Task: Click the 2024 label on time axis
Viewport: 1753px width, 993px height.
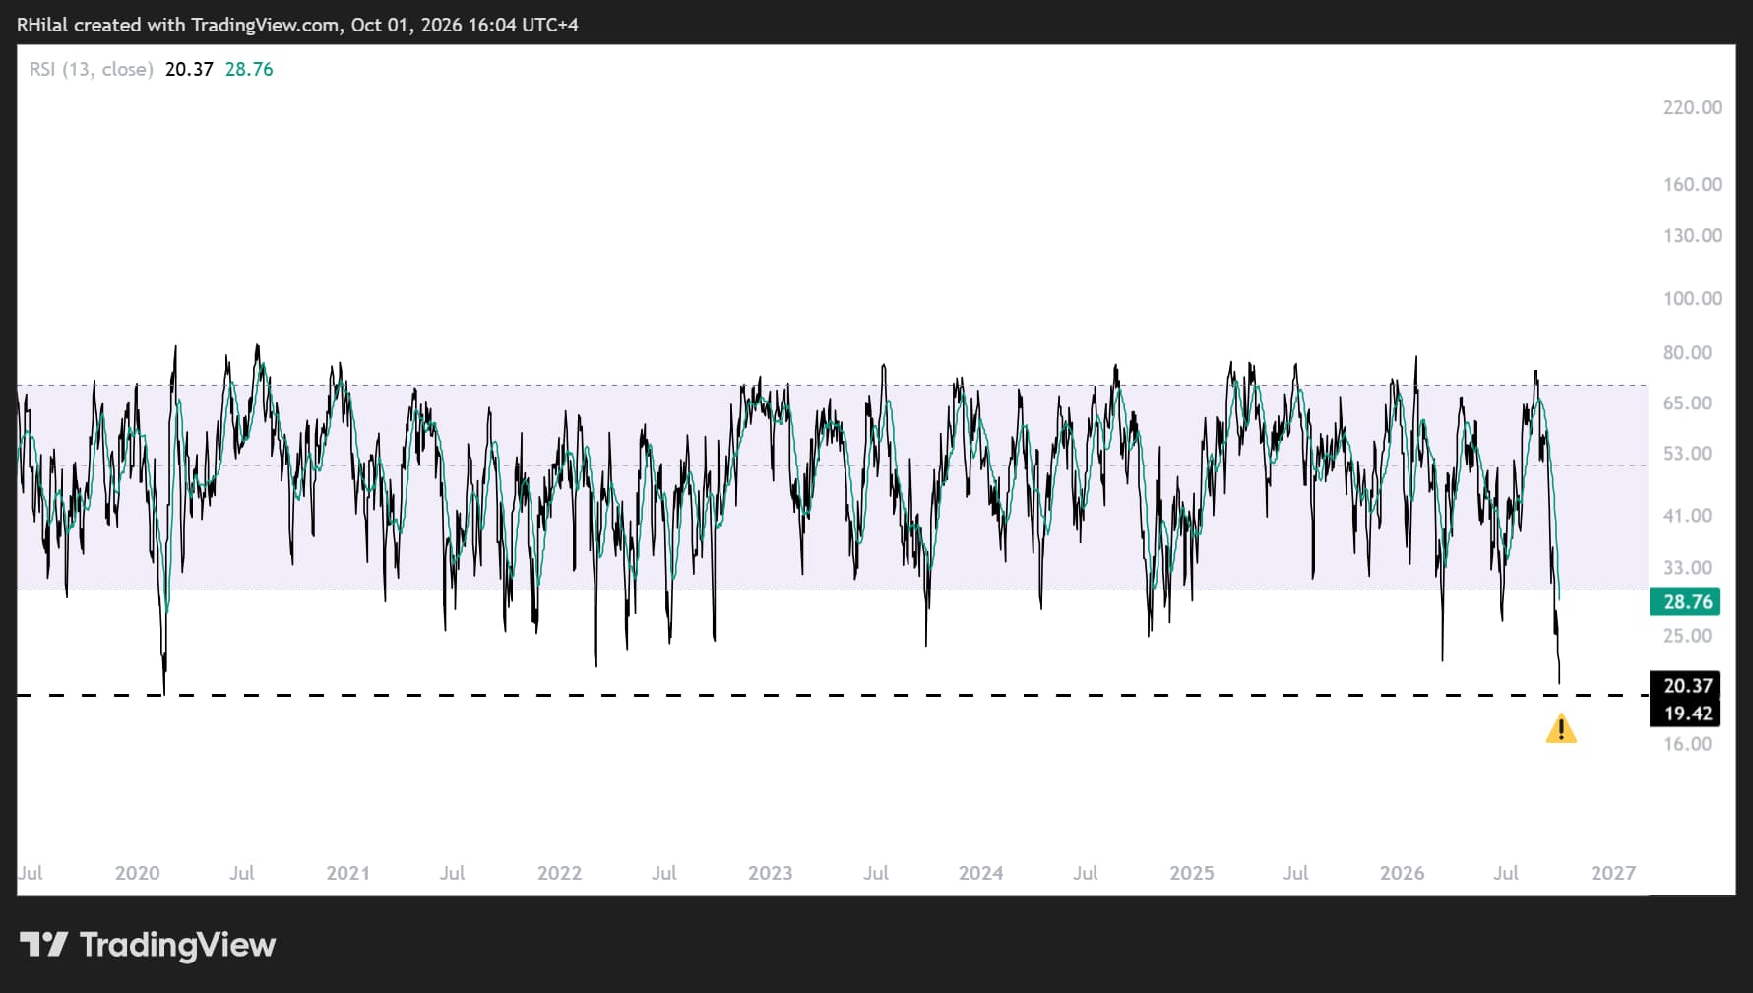Action: 980,873
